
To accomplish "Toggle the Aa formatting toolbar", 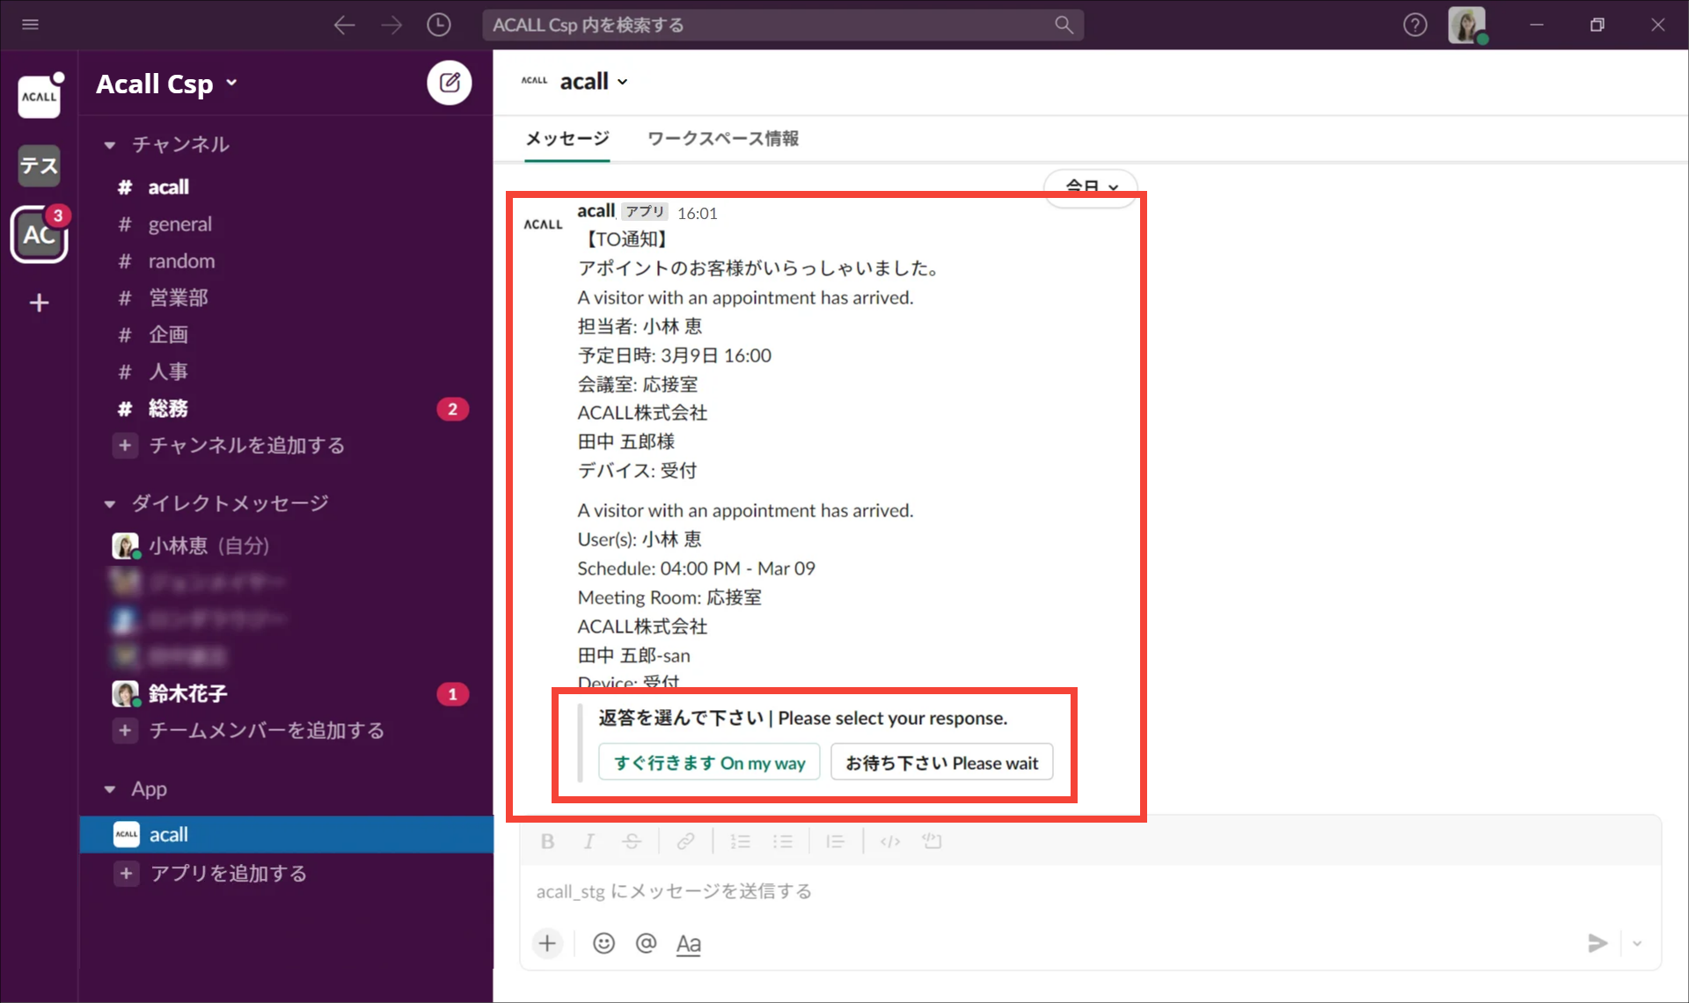I will click(x=688, y=944).
